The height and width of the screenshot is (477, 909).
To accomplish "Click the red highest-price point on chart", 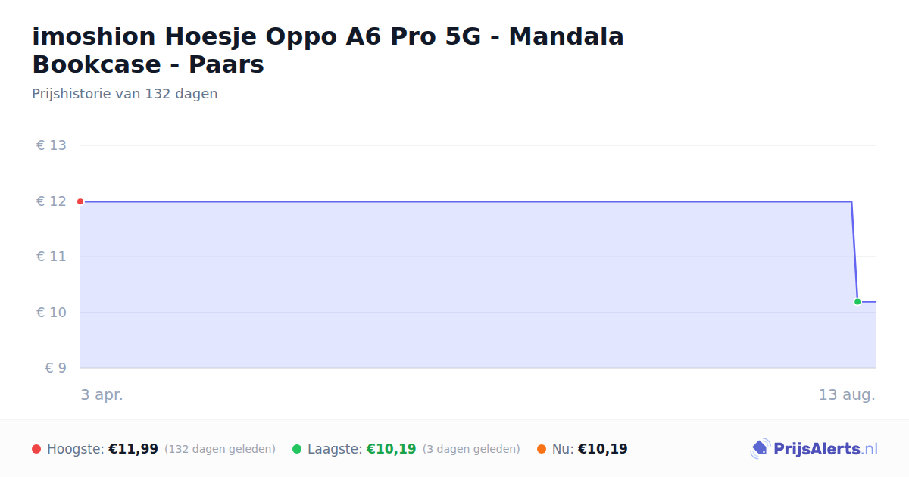I will click(x=80, y=201).
